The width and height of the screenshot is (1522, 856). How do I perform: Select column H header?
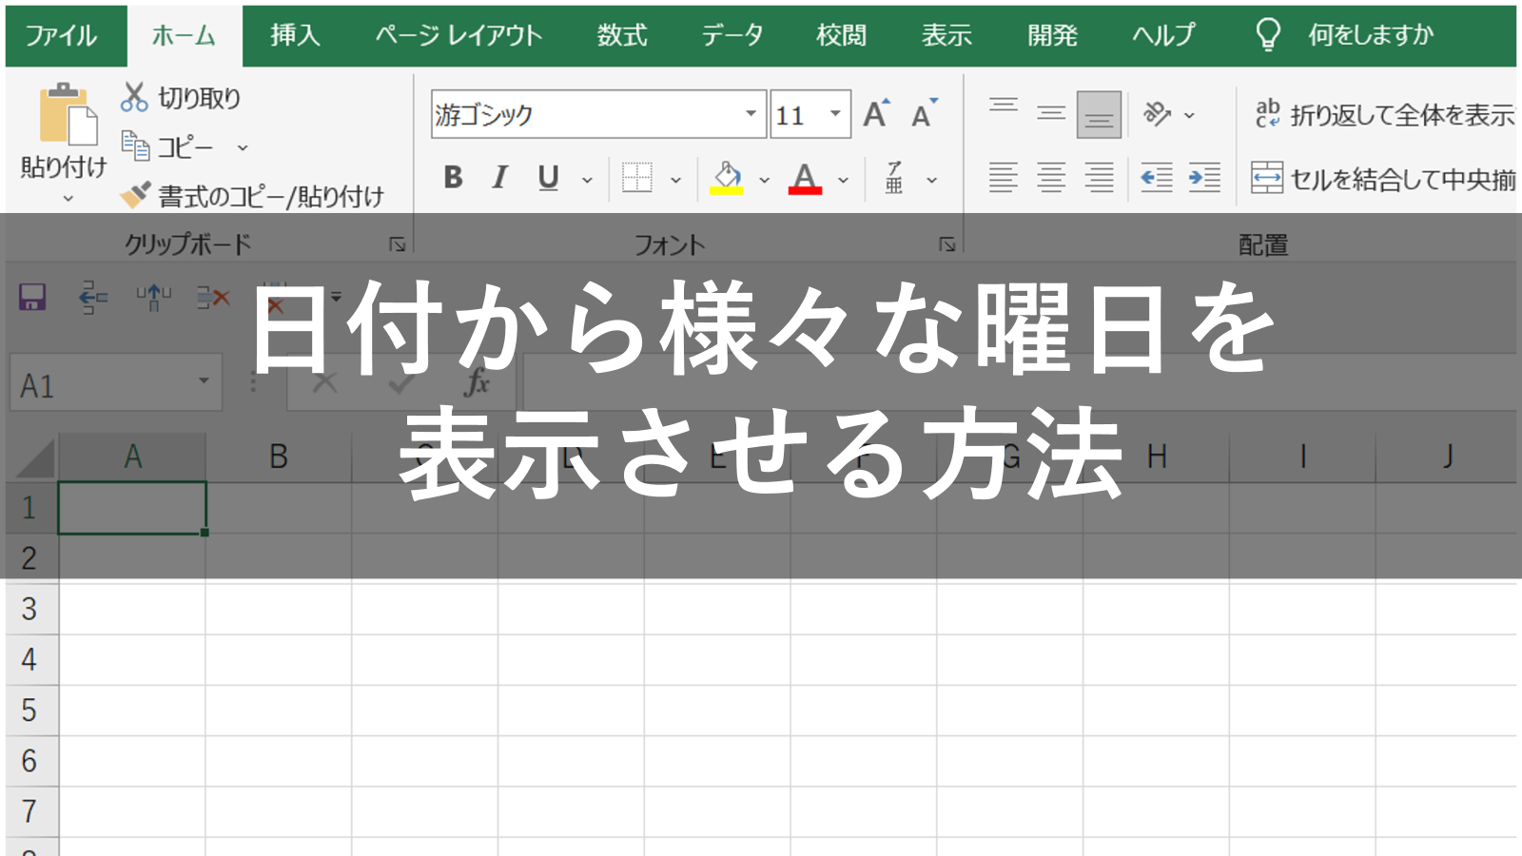(x=1156, y=457)
